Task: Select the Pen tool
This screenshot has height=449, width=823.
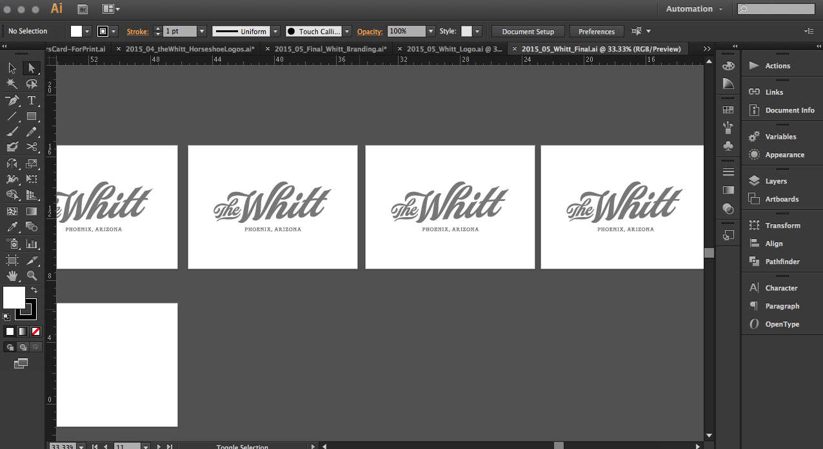Action: tap(12, 100)
